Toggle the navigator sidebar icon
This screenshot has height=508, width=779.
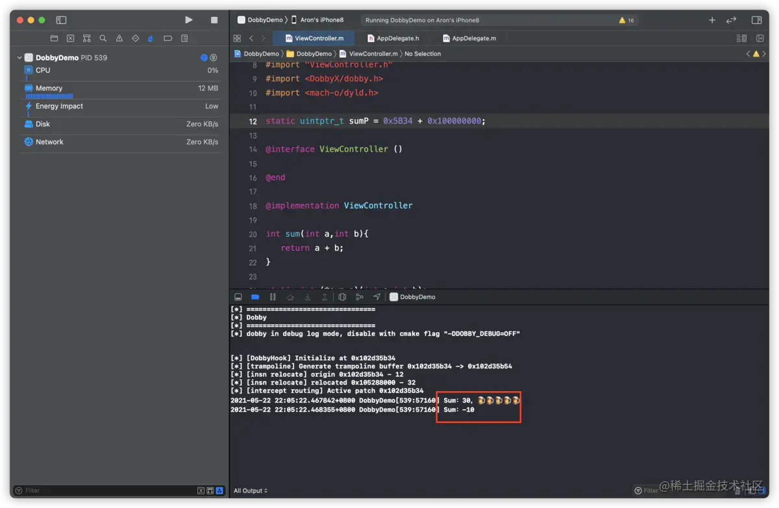[x=61, y=20]
